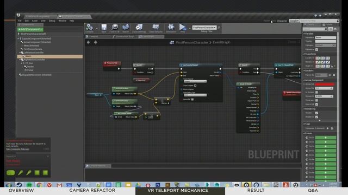
Task: Click the Save toolbar icon
Action: [x=104, y=28]
